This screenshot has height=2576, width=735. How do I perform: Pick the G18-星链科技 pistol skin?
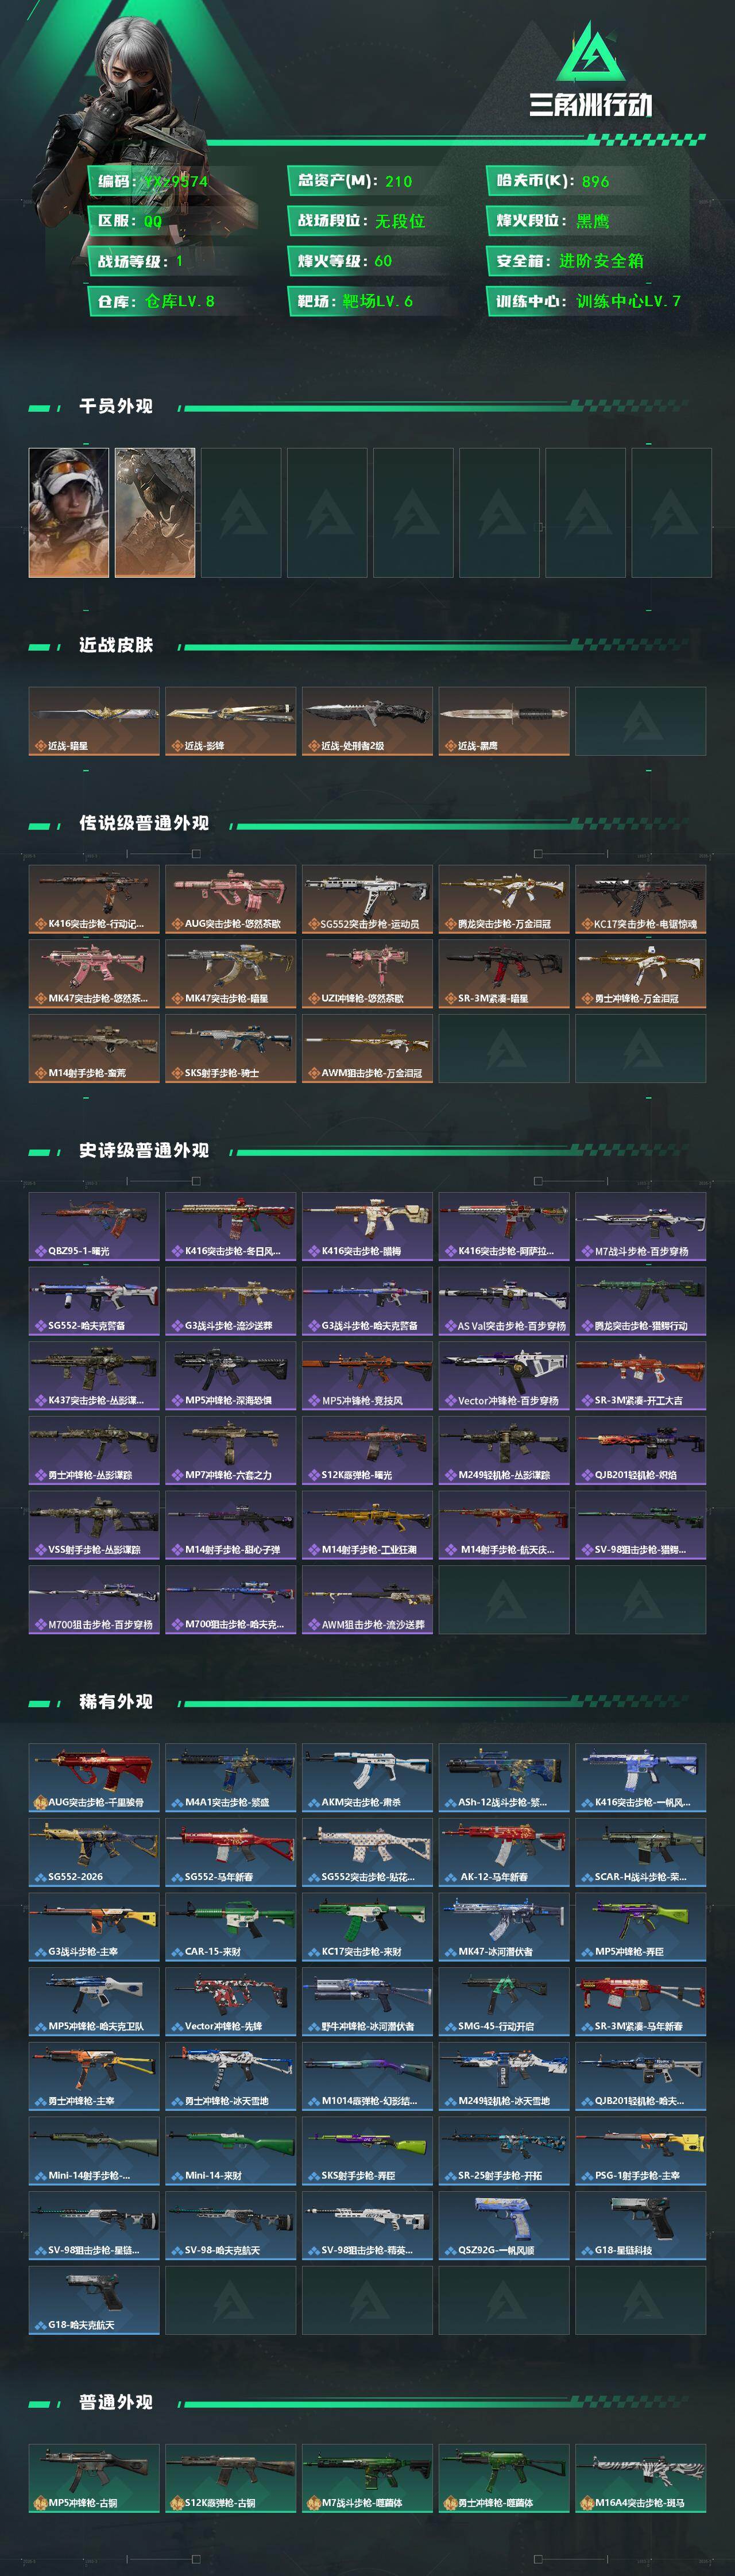click(x=640, y=2225)
